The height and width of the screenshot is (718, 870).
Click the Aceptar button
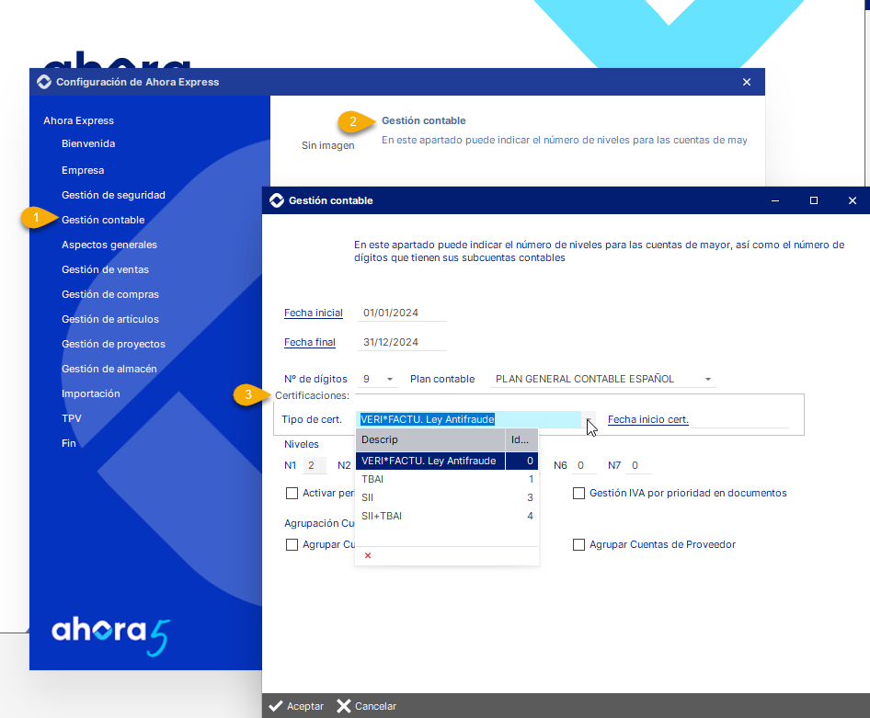[296, 706]
